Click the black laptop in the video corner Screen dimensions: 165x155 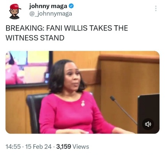pos(149,114)
